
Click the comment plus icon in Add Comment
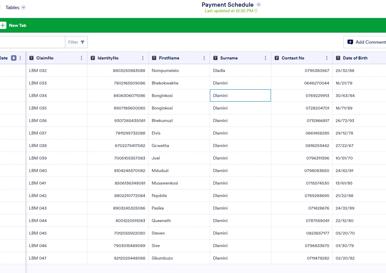pyautogui.click(x=350, y=42)
